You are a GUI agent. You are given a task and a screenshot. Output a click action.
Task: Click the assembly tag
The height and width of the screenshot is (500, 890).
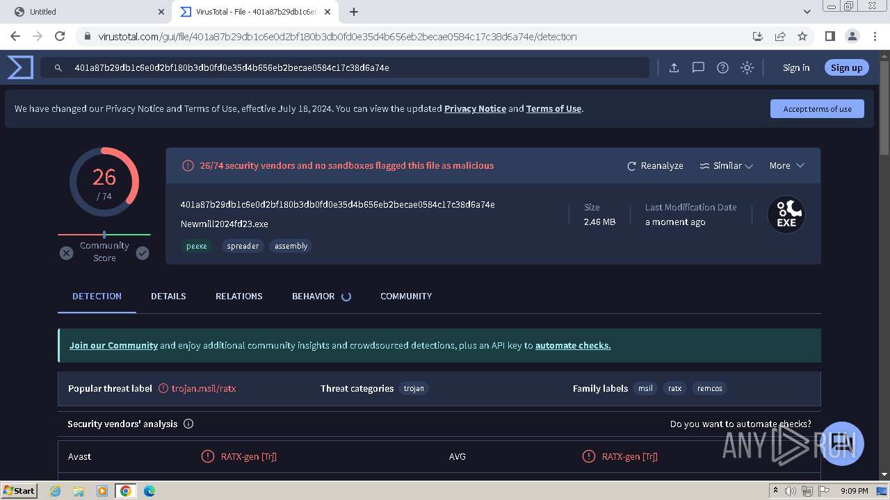click(291, 246)
